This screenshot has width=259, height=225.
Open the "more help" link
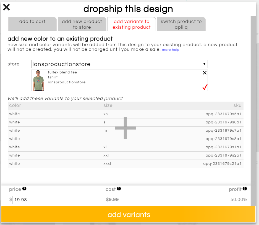pyautogui.click(x=171, y=50)
